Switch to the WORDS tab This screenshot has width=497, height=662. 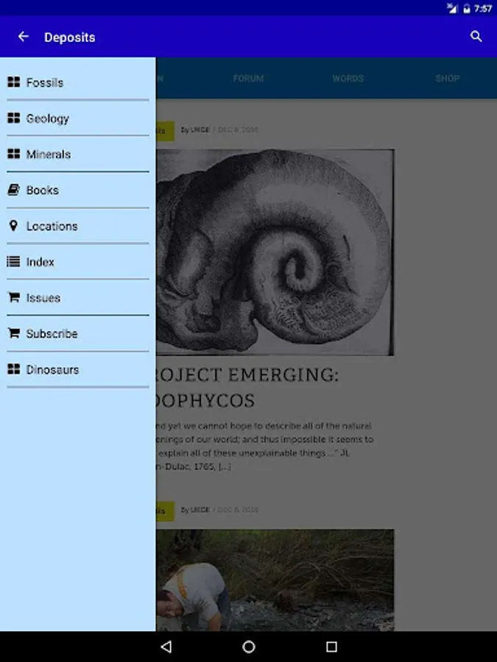348,79
